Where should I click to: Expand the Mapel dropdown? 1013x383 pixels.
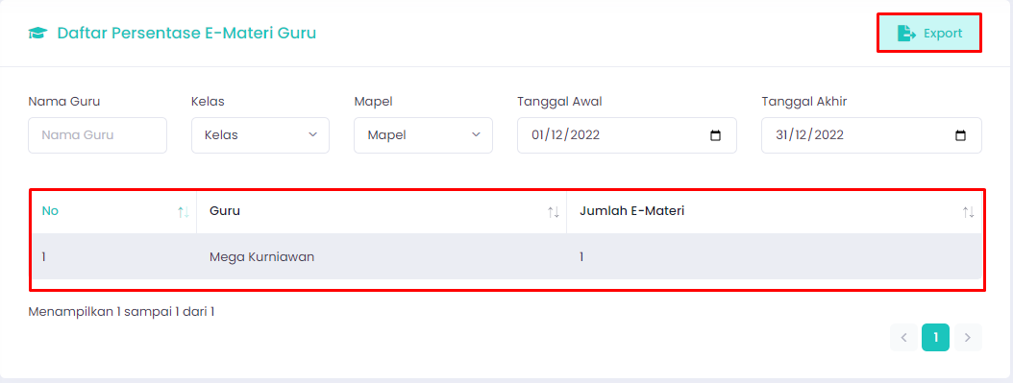pos(423,135)
